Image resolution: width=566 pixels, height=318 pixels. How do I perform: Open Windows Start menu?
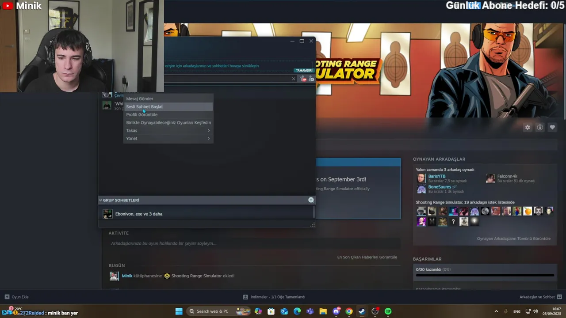(179, 311)
